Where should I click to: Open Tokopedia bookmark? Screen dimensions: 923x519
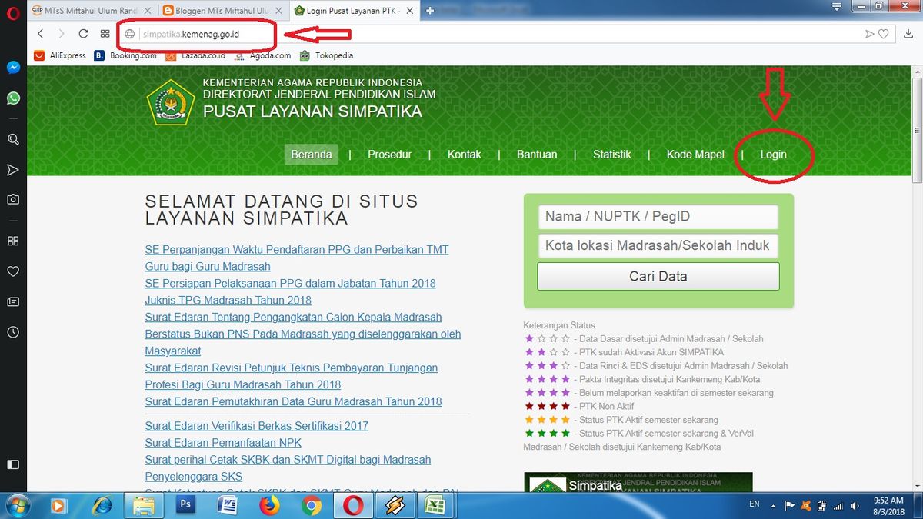click(326, 55)
